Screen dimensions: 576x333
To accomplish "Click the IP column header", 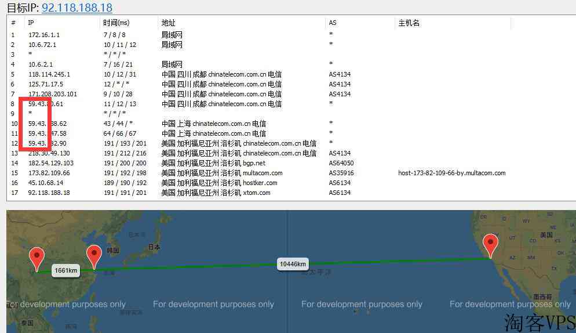I will tap(31, 23).
